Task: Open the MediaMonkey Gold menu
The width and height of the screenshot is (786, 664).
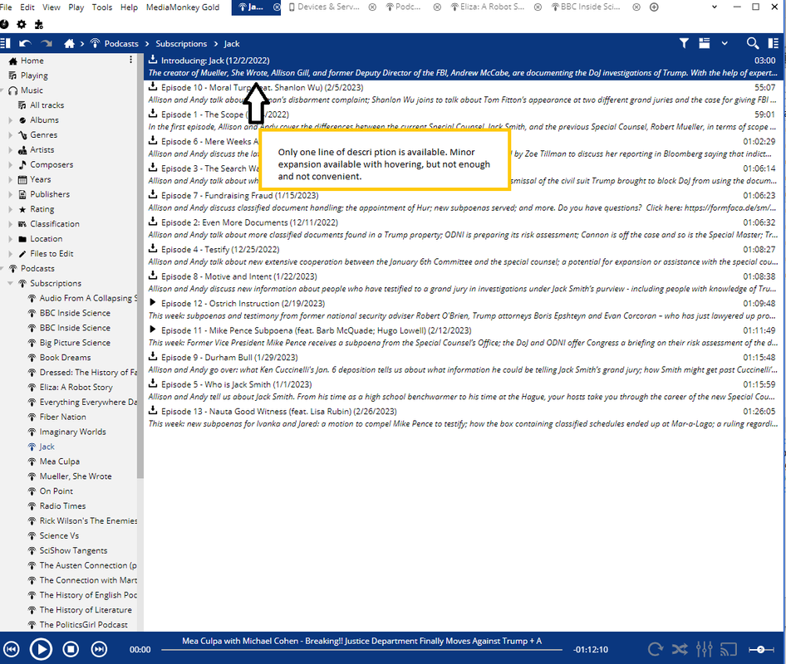Action: point(183,7)
